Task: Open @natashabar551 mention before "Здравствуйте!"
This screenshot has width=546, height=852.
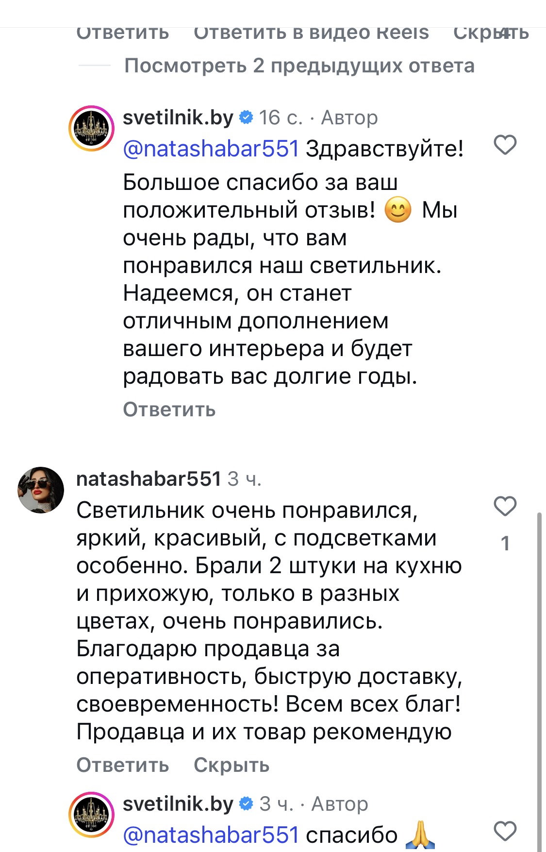Action: pyautogui.click(x=211, y=149)
